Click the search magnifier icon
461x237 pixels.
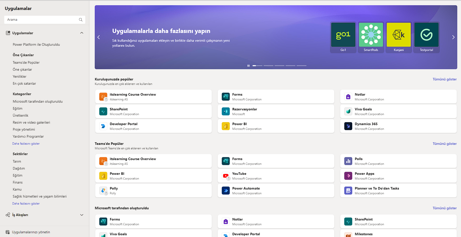(80, 20)
